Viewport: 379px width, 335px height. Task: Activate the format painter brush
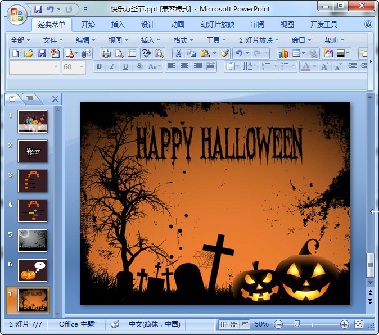coord(224,53)
